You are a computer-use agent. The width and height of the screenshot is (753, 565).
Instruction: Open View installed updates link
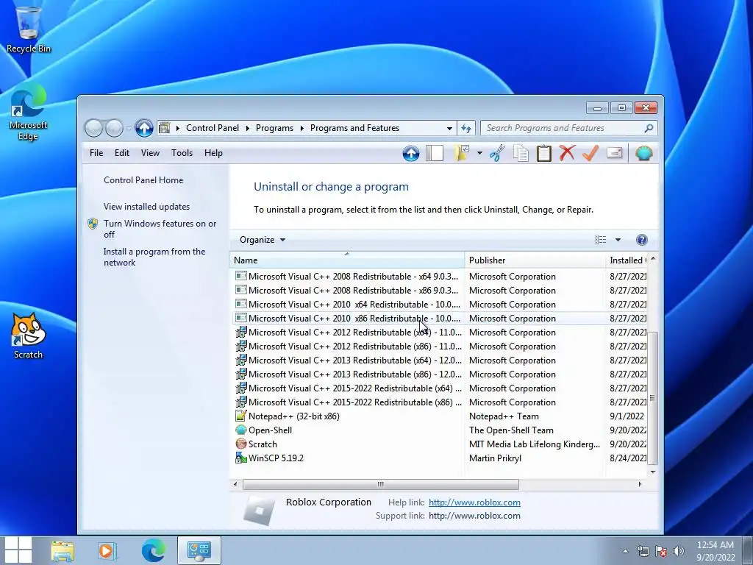tap(146, 207)
